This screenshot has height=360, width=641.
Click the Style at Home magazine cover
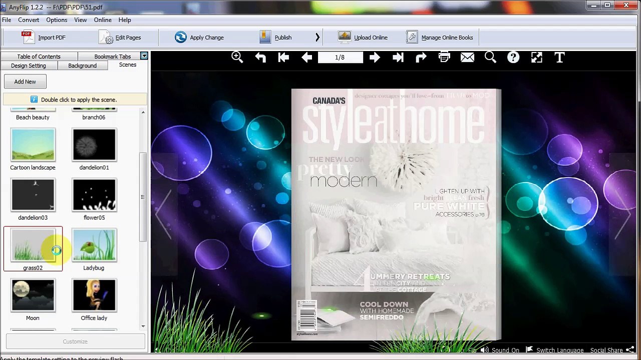[x=396, y=214]
